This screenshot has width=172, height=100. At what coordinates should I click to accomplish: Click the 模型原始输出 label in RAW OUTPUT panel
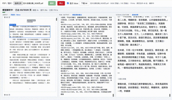pos(77,15)
